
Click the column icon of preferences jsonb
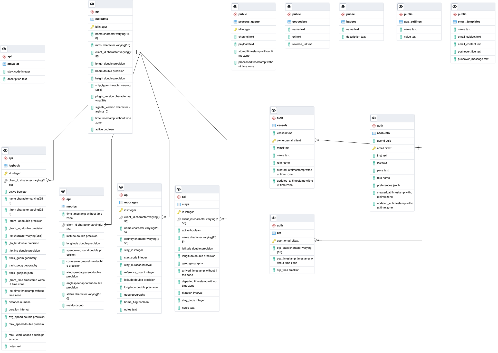(x=374, y=185)
